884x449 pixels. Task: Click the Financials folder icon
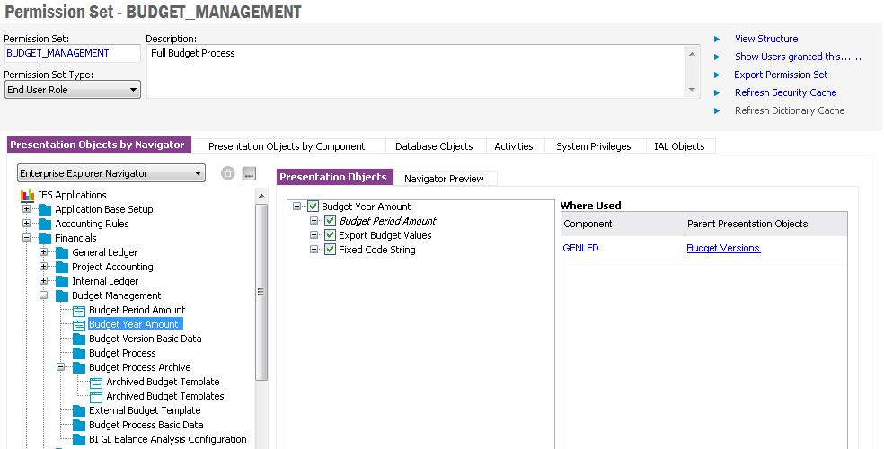click(45, 238)
